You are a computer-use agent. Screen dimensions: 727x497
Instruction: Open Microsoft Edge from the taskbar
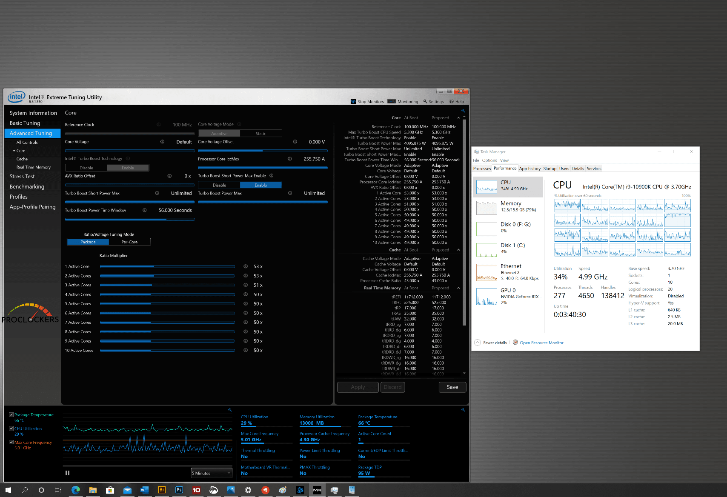click(75, 490)
